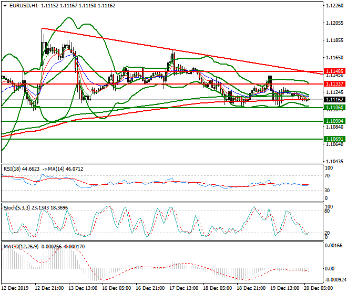Select the time axis label 12 Dec 21:00
Screen dimensions: 347x294
tap(49, 288)
